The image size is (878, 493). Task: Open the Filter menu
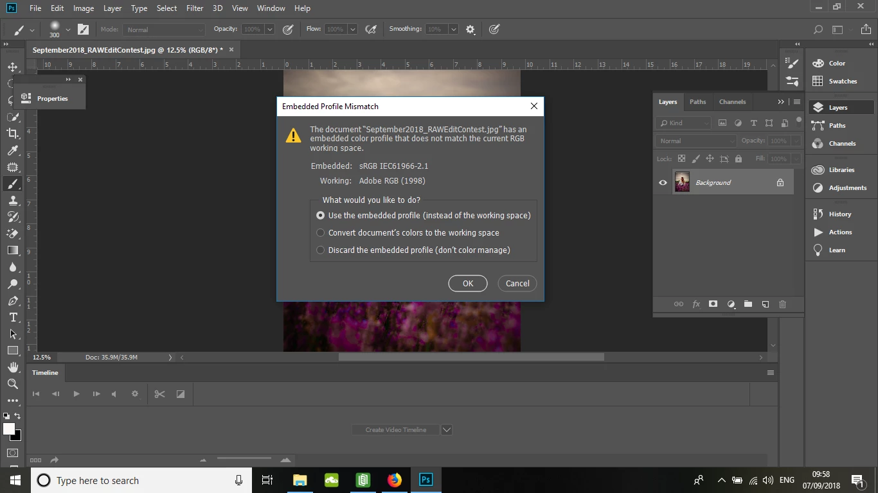tap(195, 8)
